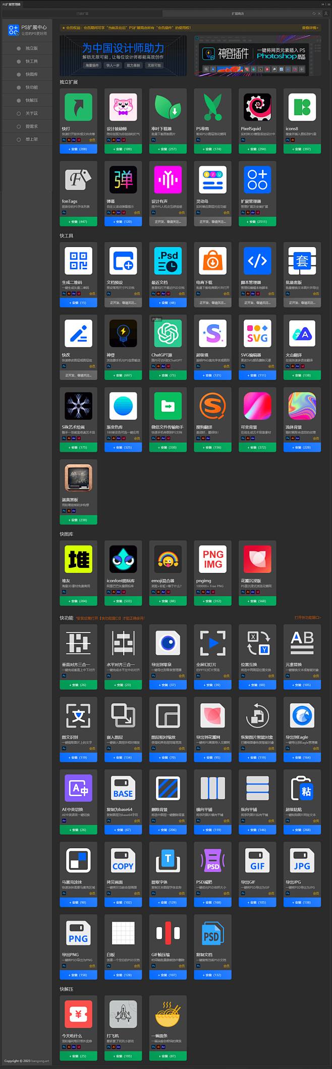Open the 快打 extension icon
332x1069 pixels.
(x=78, y=107)
